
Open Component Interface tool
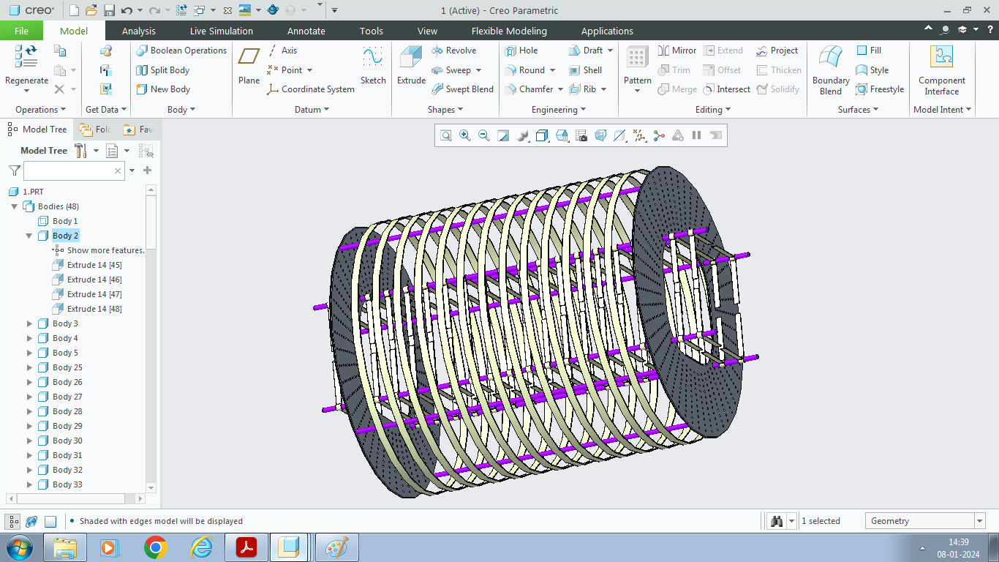point(942,70)
